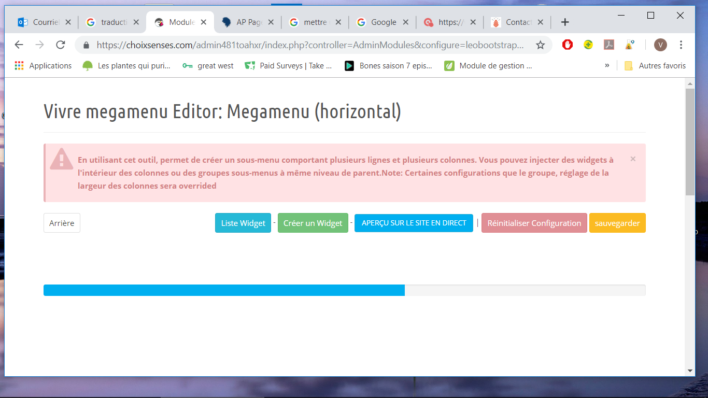This screenshot has height=398, width=708.
Task: Open the Autres favoris bookmarks folder
Action: [655, 66]
